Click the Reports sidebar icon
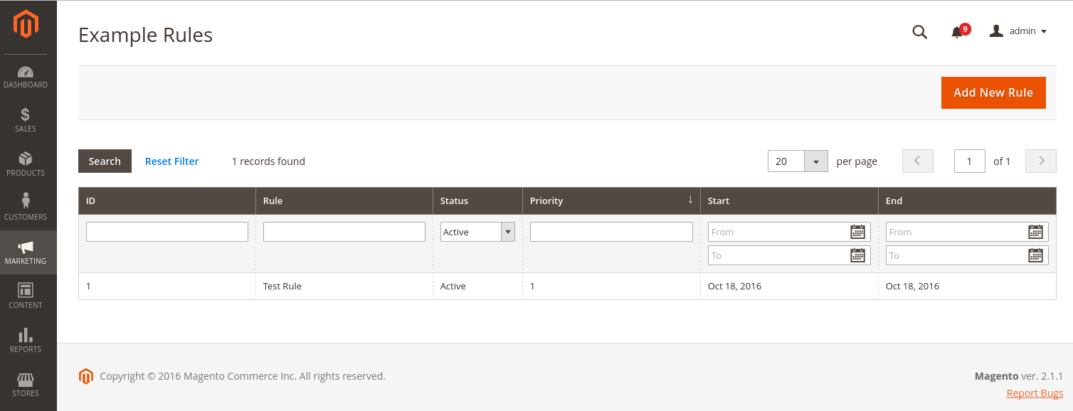The height and width of the screenshot is (411, 1073). click(26, 340)
